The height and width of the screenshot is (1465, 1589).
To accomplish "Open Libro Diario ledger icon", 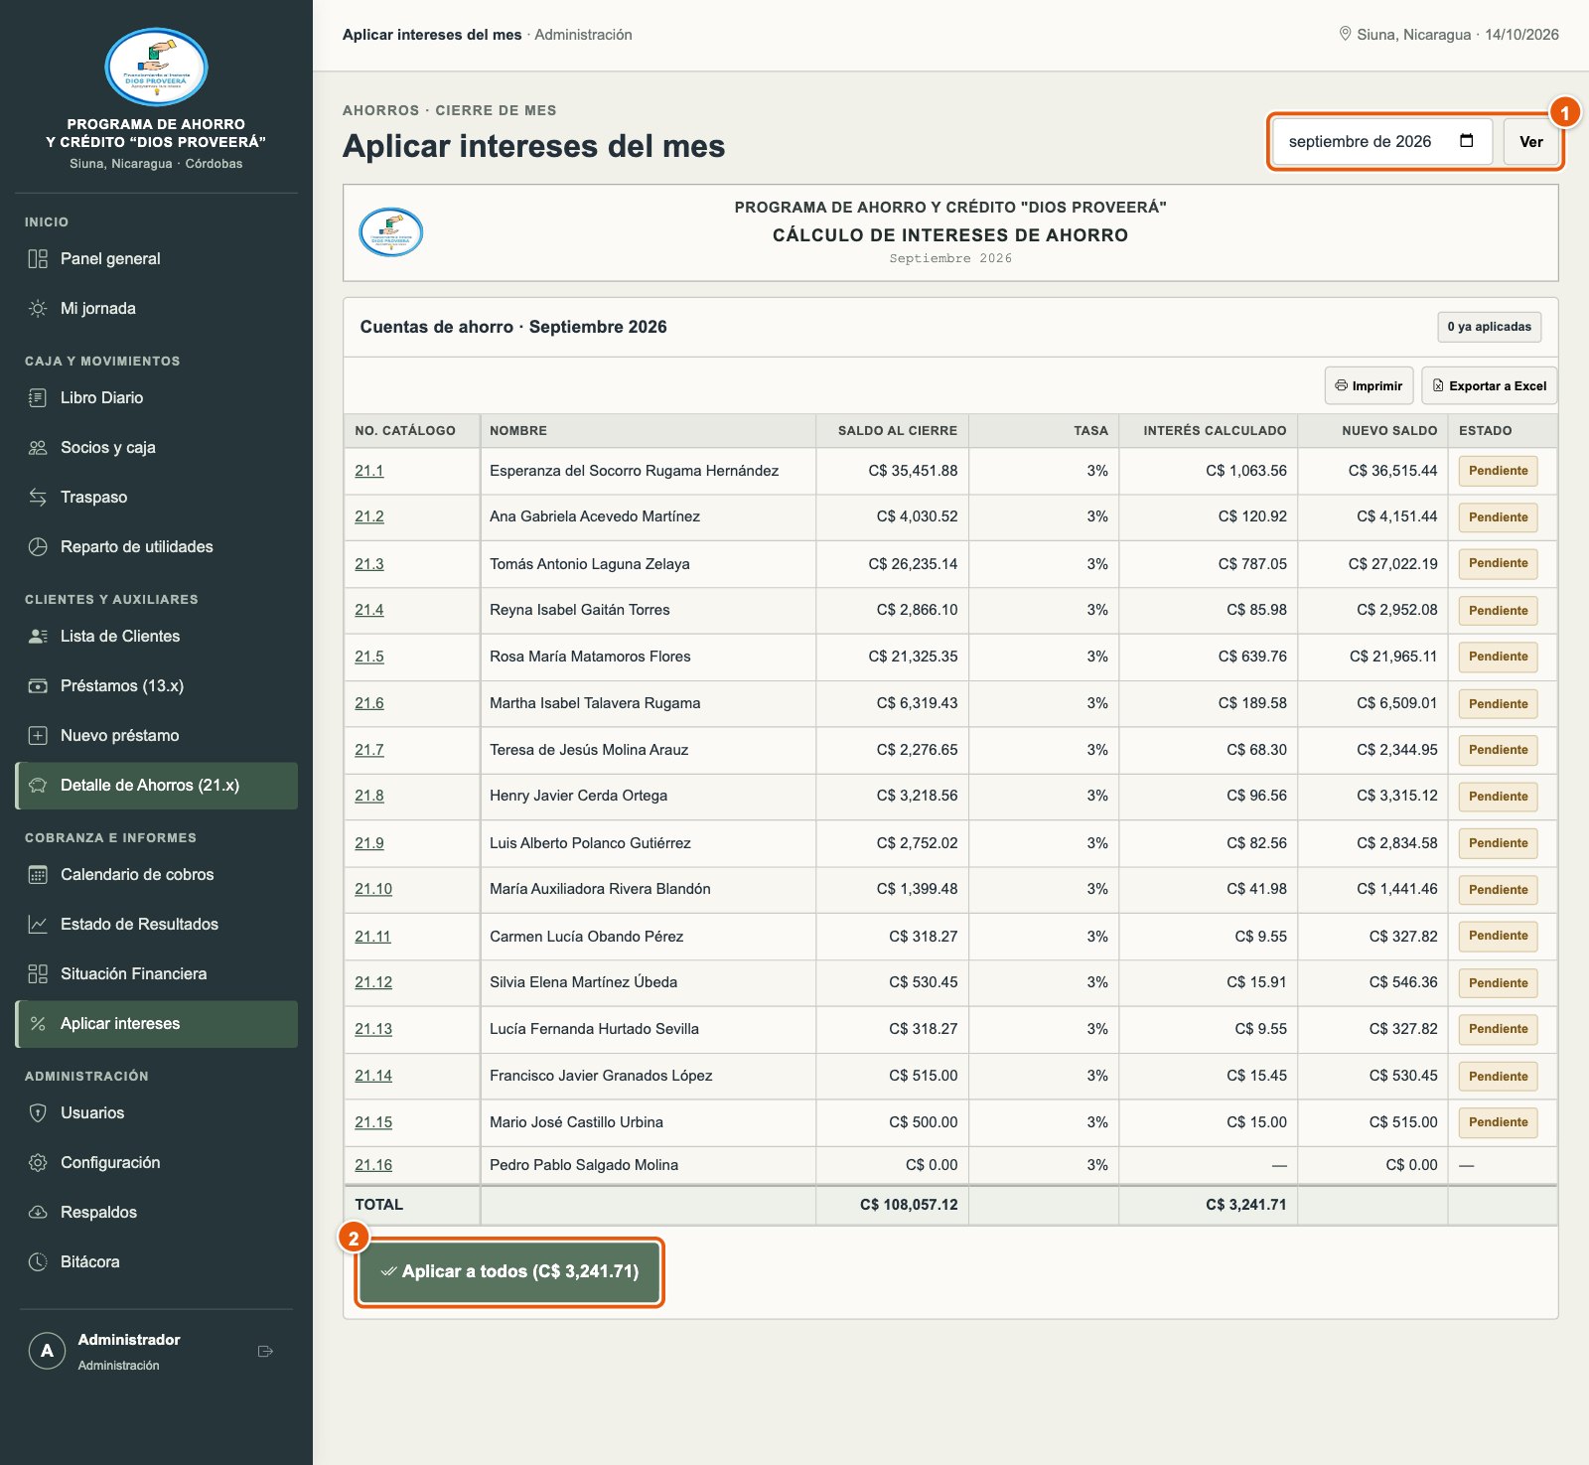I will tap(38, 398).
